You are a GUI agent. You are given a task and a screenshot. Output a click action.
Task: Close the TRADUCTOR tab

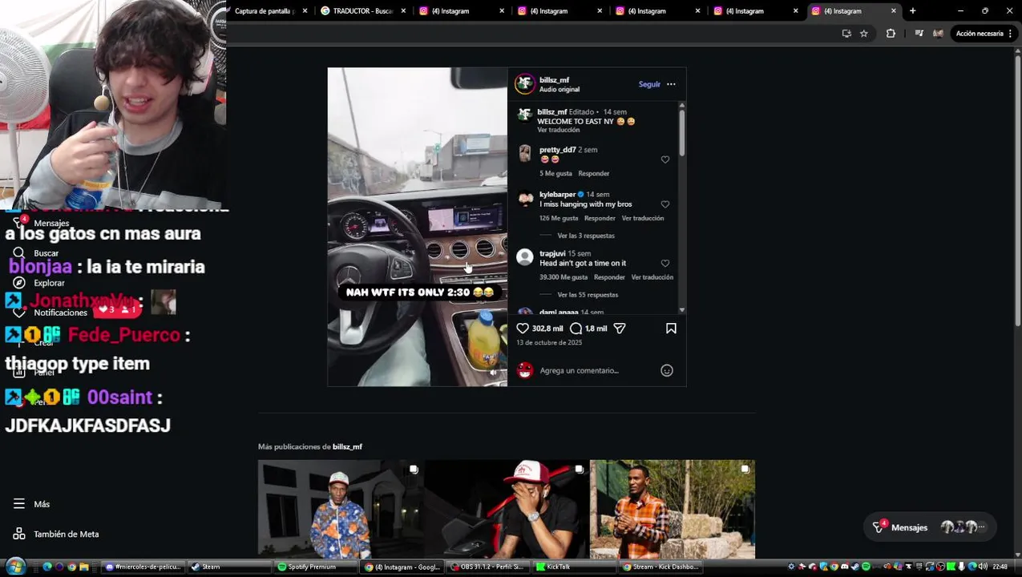(403, 11)
